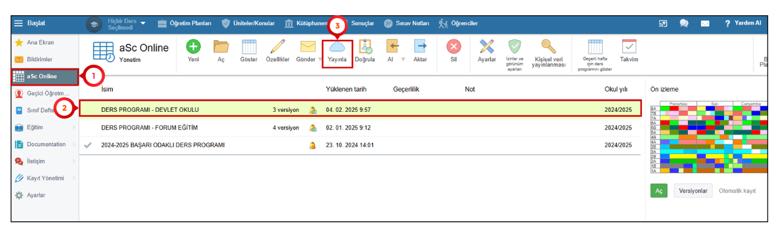Click the Yeni green plus icon
The image size is (778, 236).
click(193, 46)
